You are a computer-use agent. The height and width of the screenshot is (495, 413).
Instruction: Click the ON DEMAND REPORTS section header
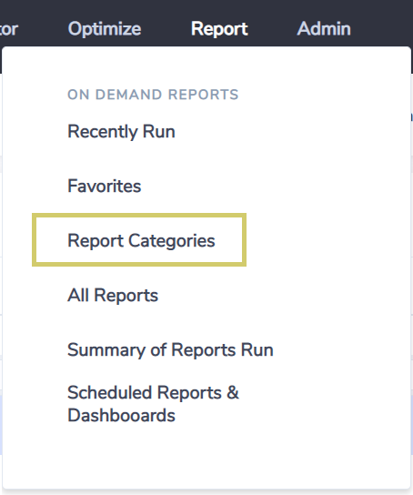[153, 95]
